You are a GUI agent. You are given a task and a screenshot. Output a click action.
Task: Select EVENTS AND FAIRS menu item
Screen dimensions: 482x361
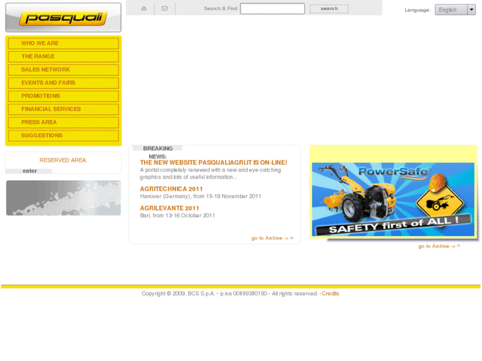(x=64, y=83)
